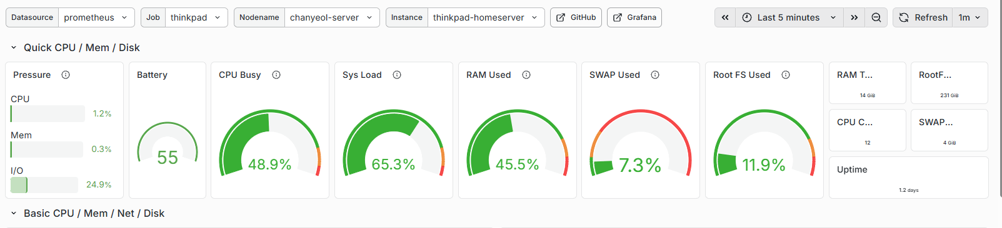Screen dimensions: 1002x228
Task: Zoom out the time range
Action: click(876, 17)
